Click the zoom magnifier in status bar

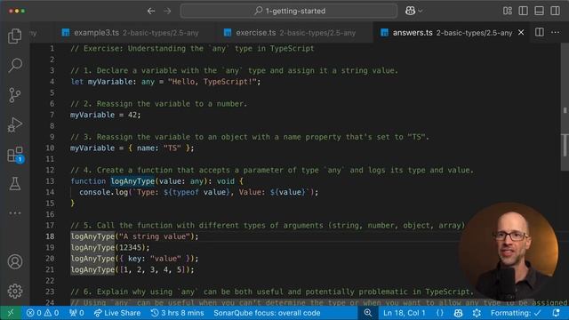coord(367,313)
